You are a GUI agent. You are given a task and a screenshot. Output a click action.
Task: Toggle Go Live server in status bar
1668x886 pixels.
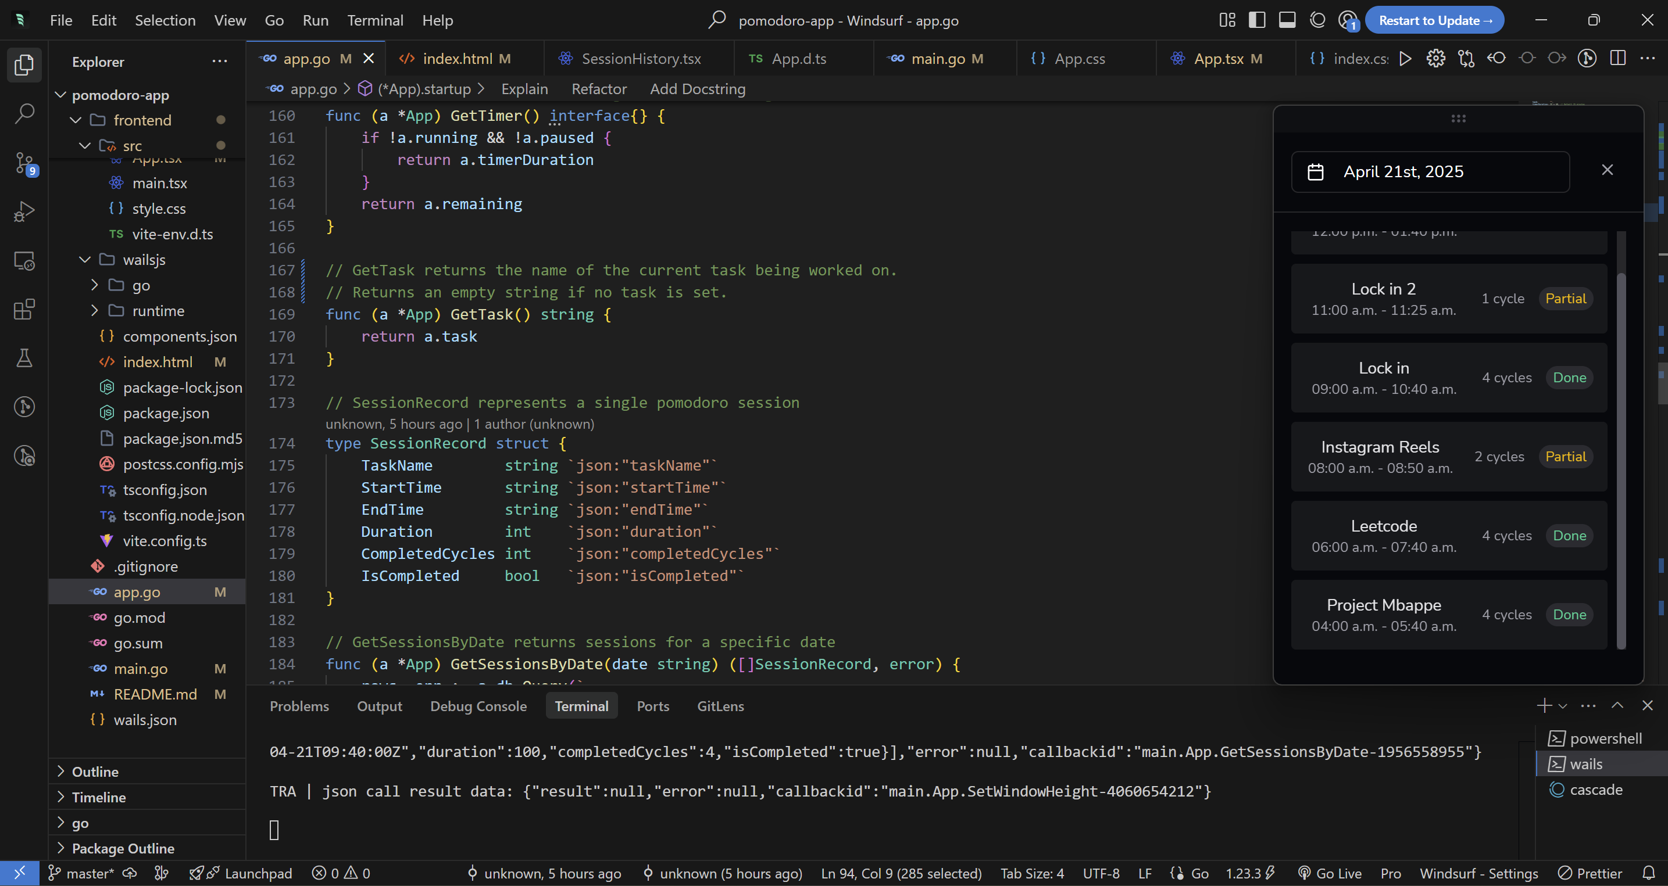tap(1330, 873)
